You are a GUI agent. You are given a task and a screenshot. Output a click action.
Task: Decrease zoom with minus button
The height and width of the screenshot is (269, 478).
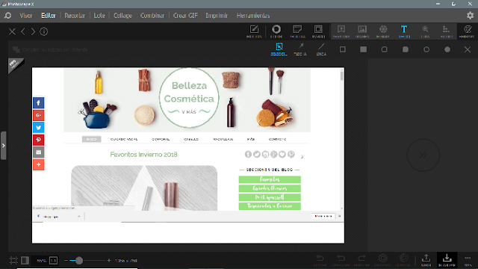point(66,261)
